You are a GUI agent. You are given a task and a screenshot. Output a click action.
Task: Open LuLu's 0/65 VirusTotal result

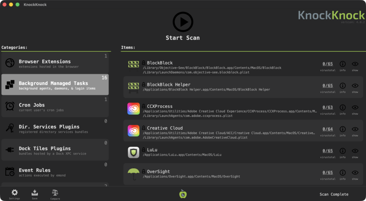pyautogui.click(x=328, y=151)
